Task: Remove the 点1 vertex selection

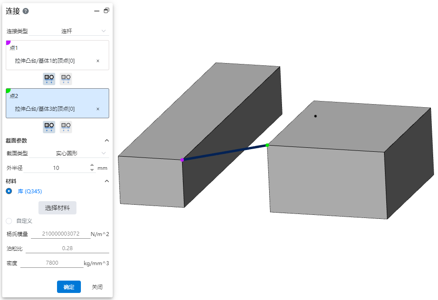Action: (98, 61)
